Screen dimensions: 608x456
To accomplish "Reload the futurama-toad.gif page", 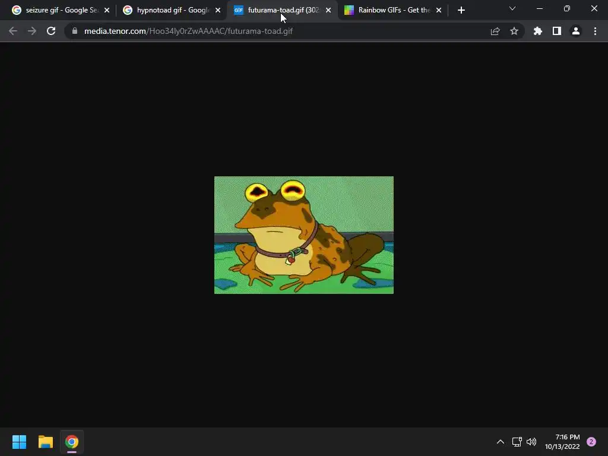I will (51, 31).
